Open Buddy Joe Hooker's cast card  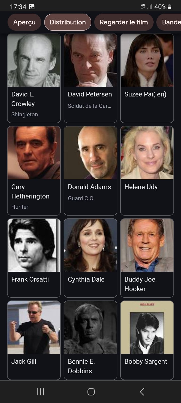tap(147, 258)
